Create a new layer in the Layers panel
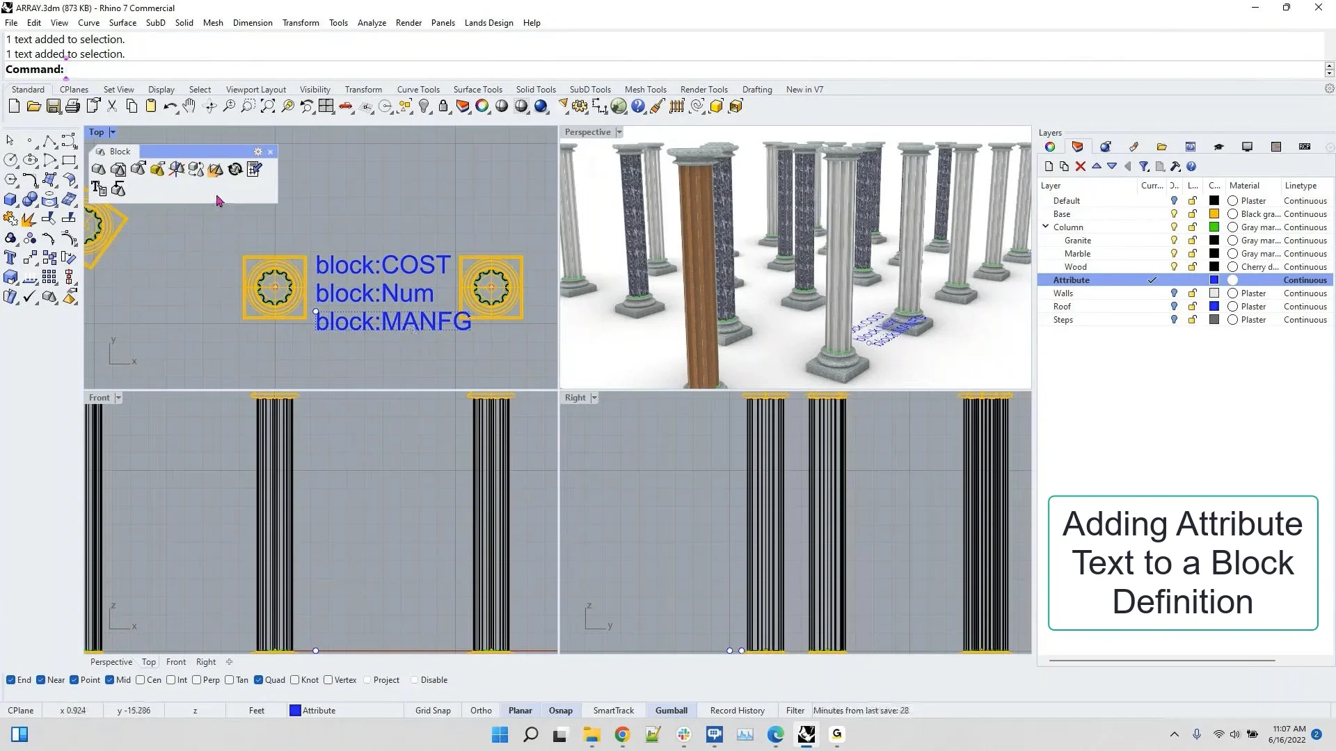 (1048, 166)
